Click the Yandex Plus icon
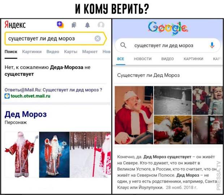This screenshot has width=224, height=195. coord(60,24)
